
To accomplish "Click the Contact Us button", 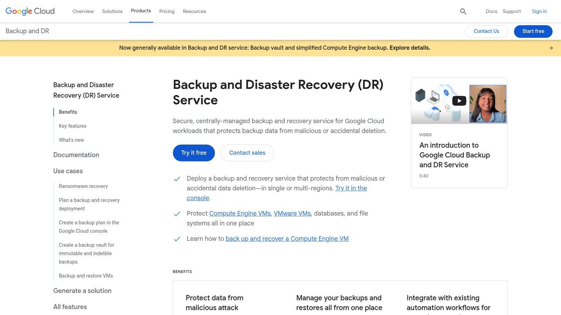I will [x=486, y=31].
